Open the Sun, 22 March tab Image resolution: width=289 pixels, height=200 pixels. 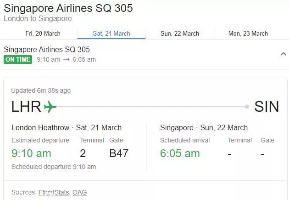click(180, 34)
